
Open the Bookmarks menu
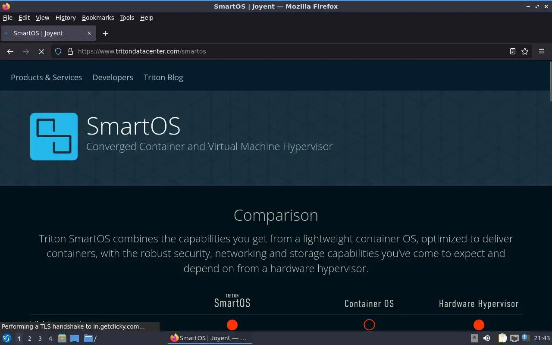tap(98, 18)
